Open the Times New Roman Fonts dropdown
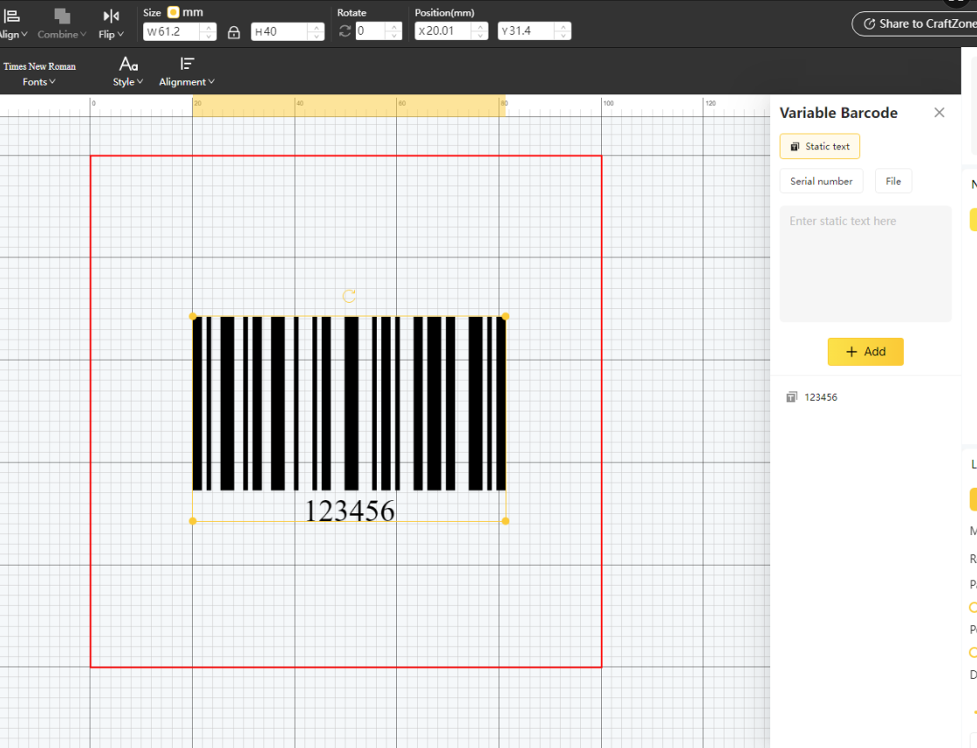 pos(39,73)
